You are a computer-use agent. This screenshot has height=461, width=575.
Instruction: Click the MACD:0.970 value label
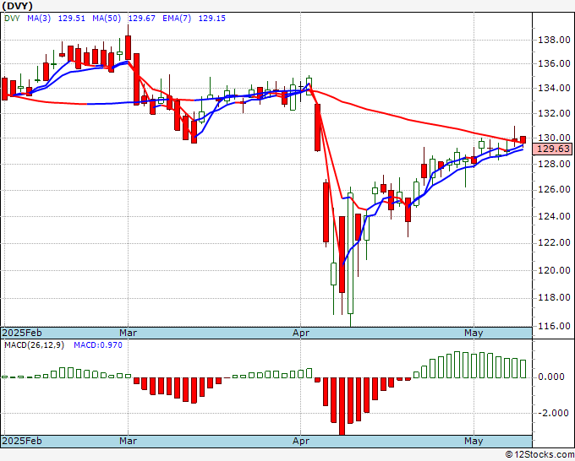98,345
